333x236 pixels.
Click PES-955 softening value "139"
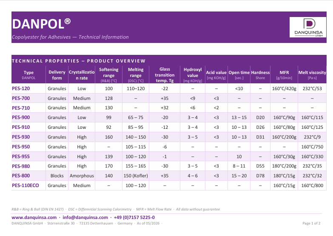(109, 156)
